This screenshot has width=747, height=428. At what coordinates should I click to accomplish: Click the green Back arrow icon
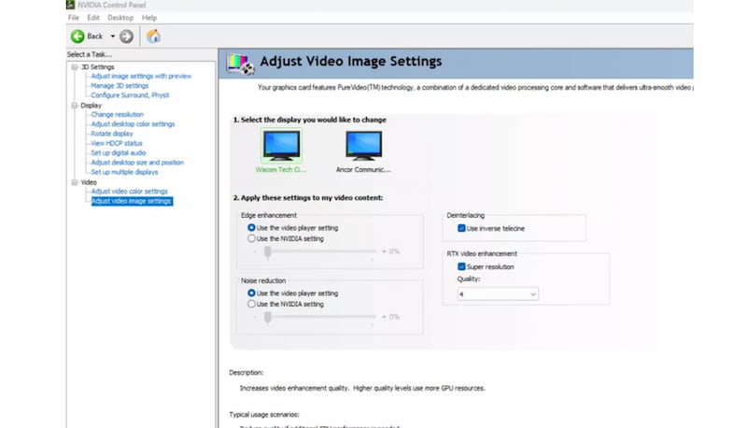click(x=78, y=36)
